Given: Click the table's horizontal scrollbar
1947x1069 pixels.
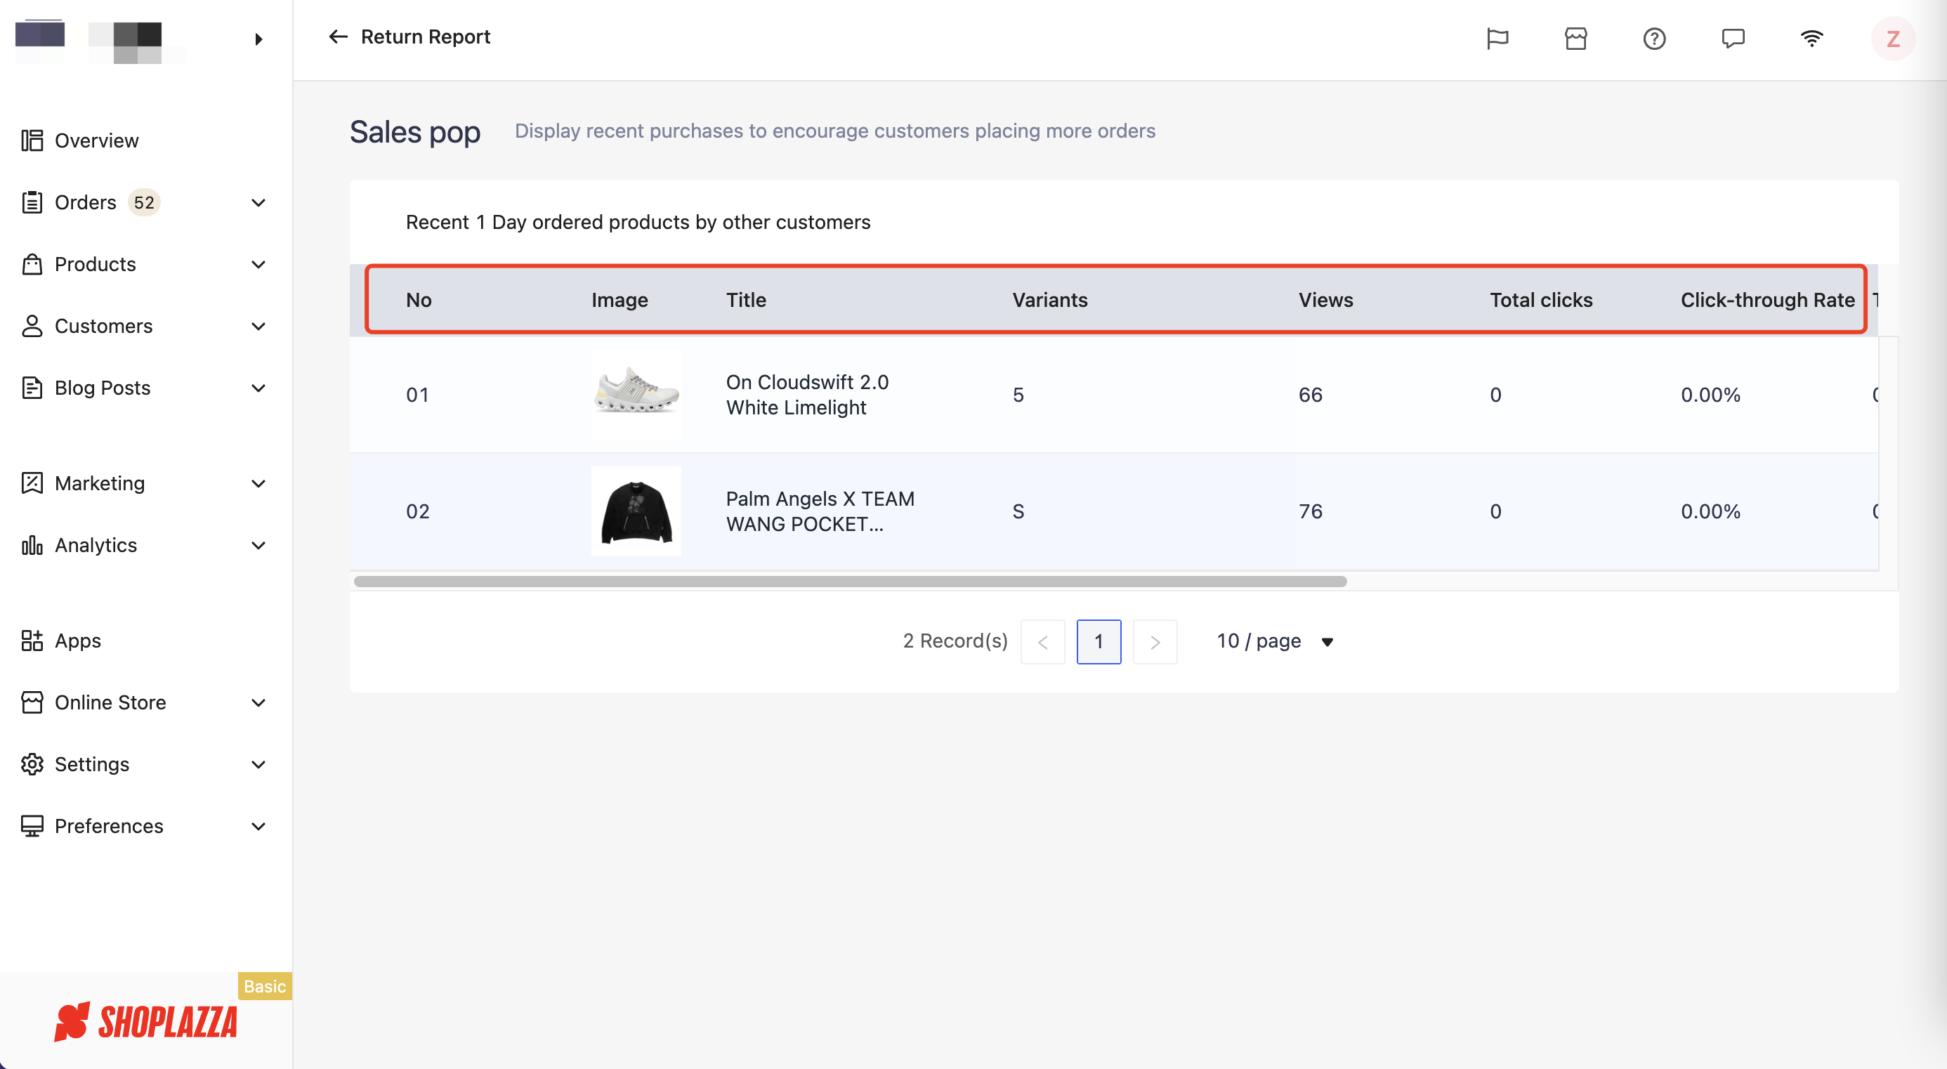Looking at the screenshot, I should pos(850,582).
